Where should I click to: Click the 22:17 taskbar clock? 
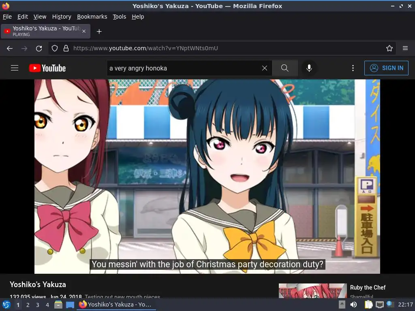coord(405,305)
